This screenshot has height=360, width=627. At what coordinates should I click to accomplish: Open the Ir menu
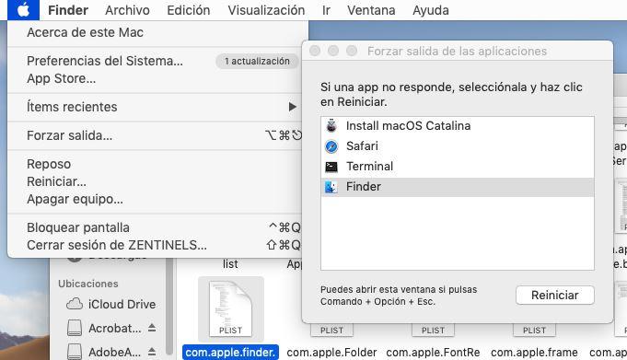[326, 10]
